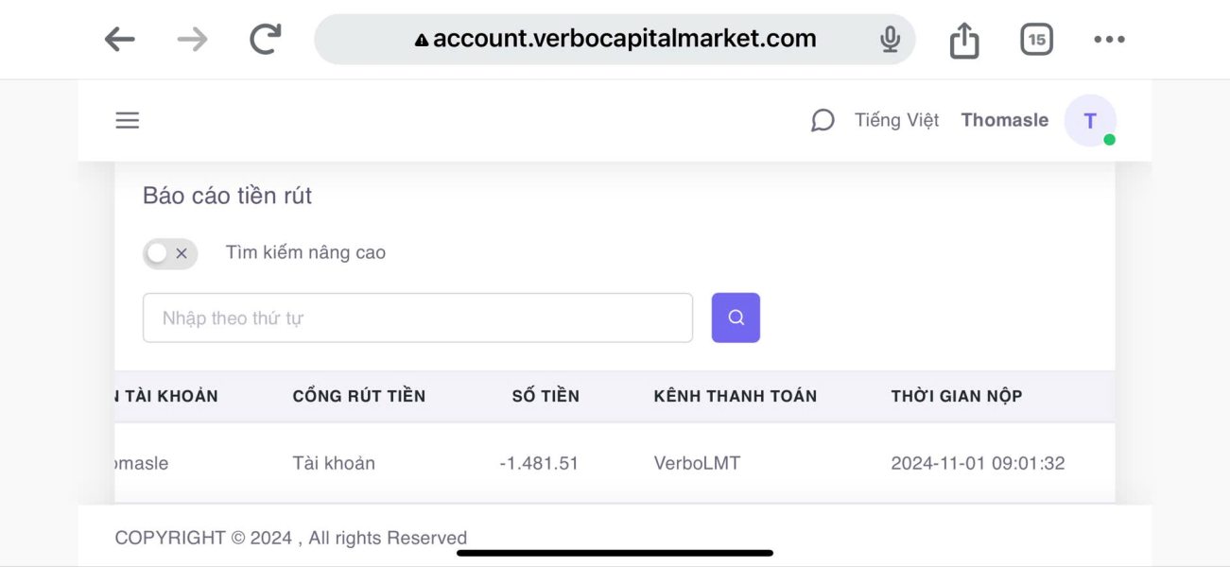Open the browser share menu
Image resolution: width=1230 pixels, height=567 pixels.
(963, 40)
